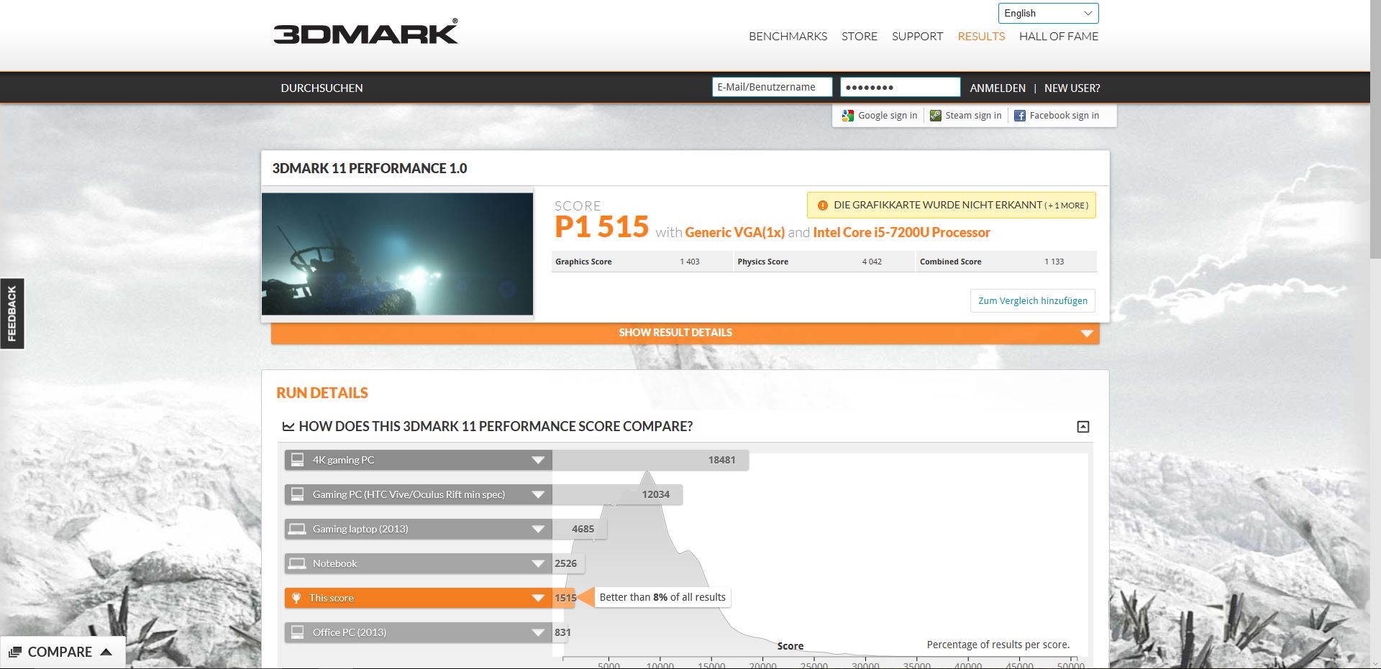Screen dimensions: 1381x669
Task: Click the 'Percentage of results per score.' caption
Action: coord(998,645)
